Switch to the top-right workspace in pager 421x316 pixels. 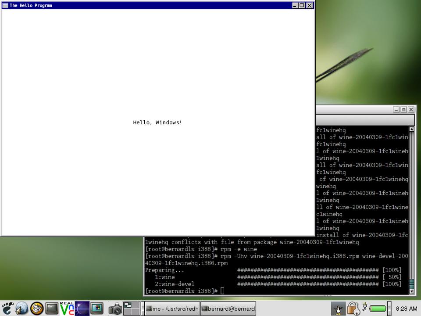point(136,305)
